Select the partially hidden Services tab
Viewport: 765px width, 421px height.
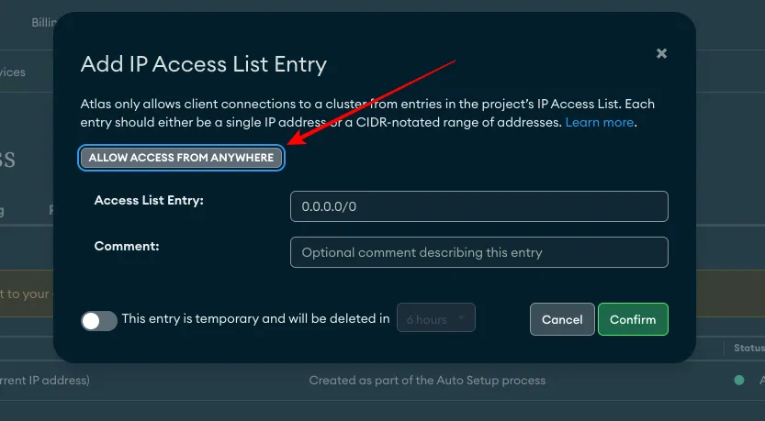(x=13, y=72)
